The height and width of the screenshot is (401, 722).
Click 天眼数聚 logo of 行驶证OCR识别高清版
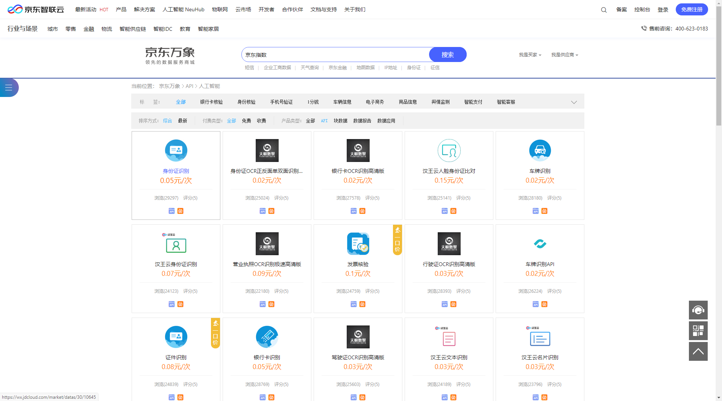pos(449,244)
